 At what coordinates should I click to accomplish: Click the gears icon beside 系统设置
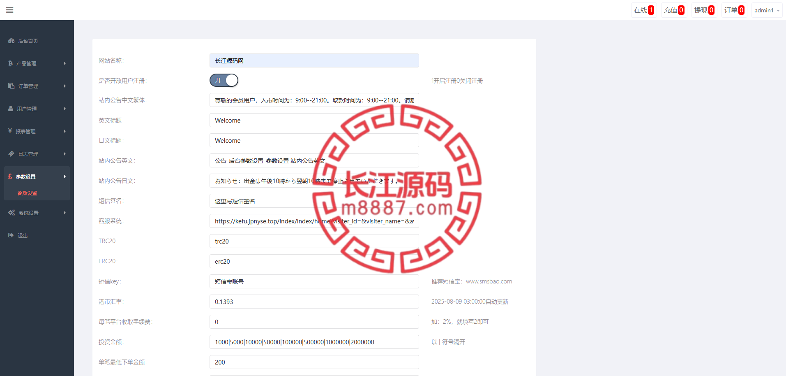(x=12, y=213)
